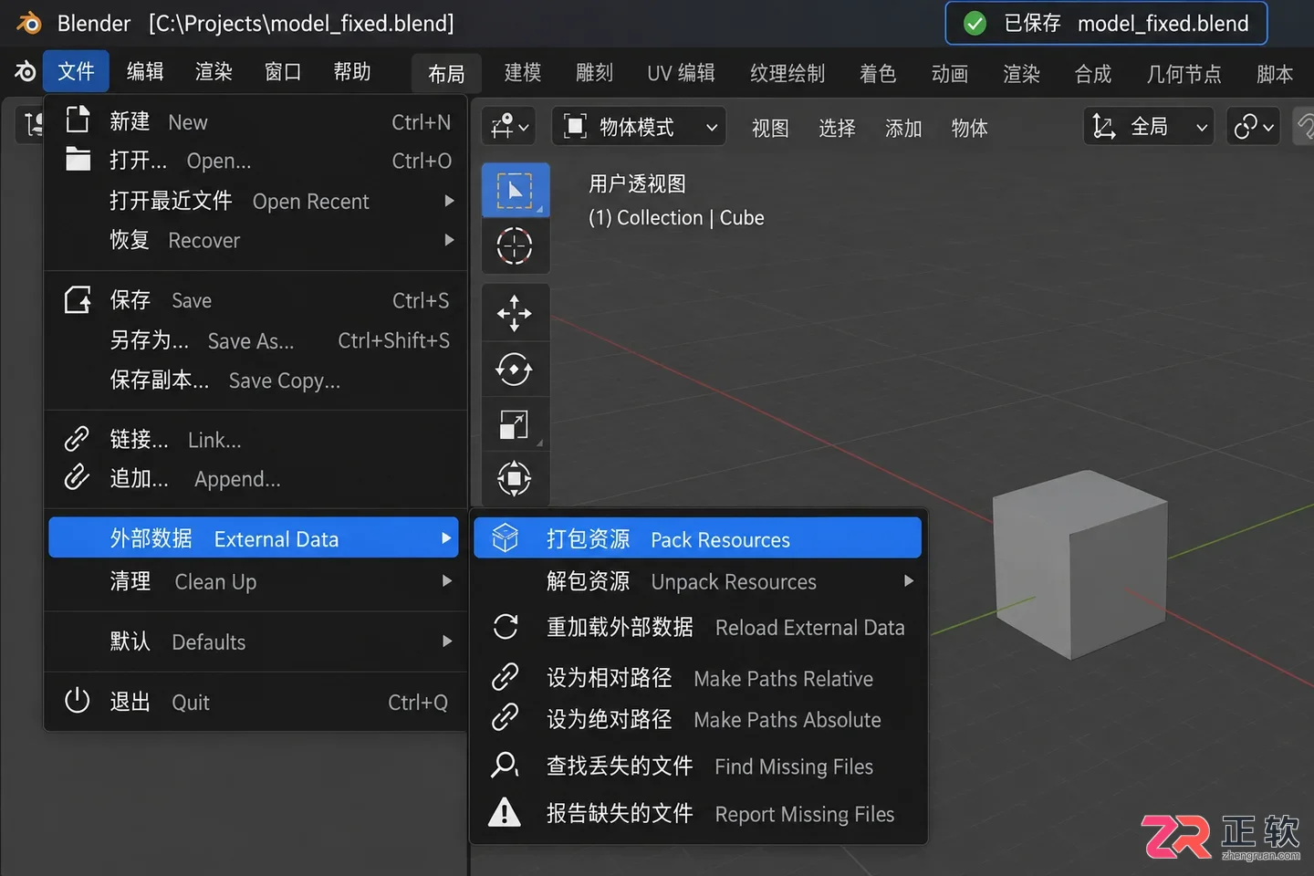This screenshot has width=1314, height=876.
Task: Expand the 恢复 Recover submenu
Action: 256,240
